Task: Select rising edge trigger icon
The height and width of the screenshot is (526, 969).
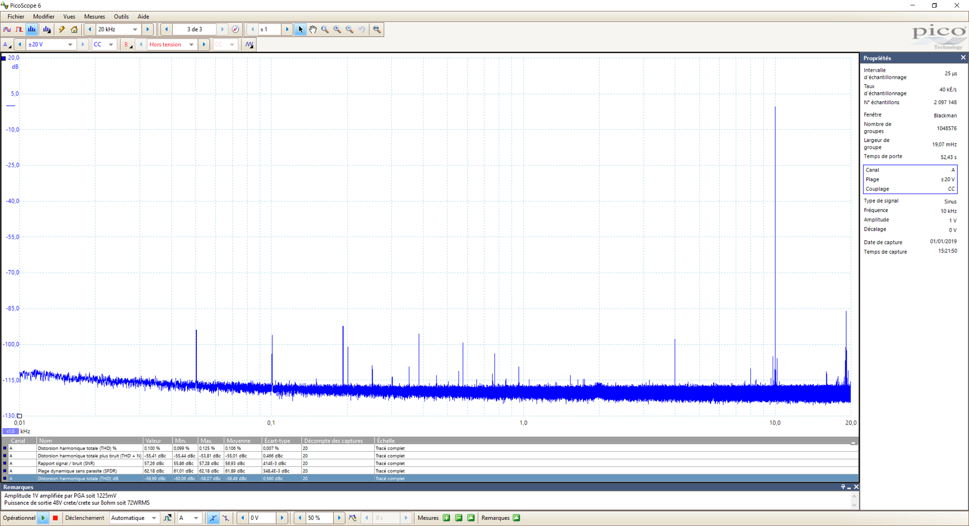Action: coord(213,518)
